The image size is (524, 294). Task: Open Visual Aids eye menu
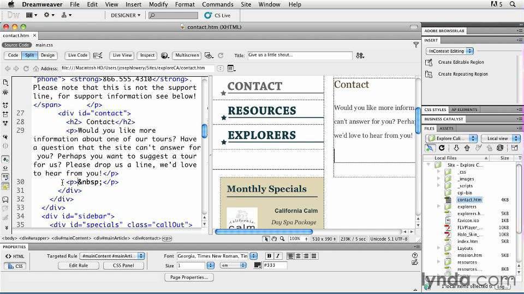tap(209, 56)
